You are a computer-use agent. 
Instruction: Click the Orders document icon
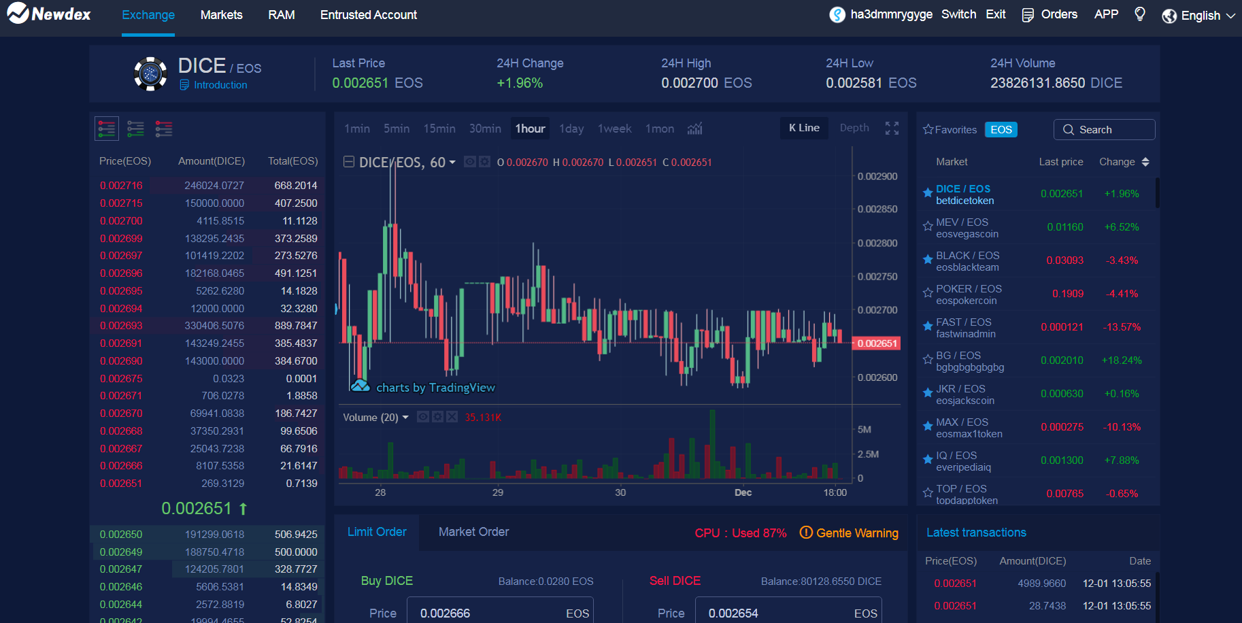[1028, 15]
